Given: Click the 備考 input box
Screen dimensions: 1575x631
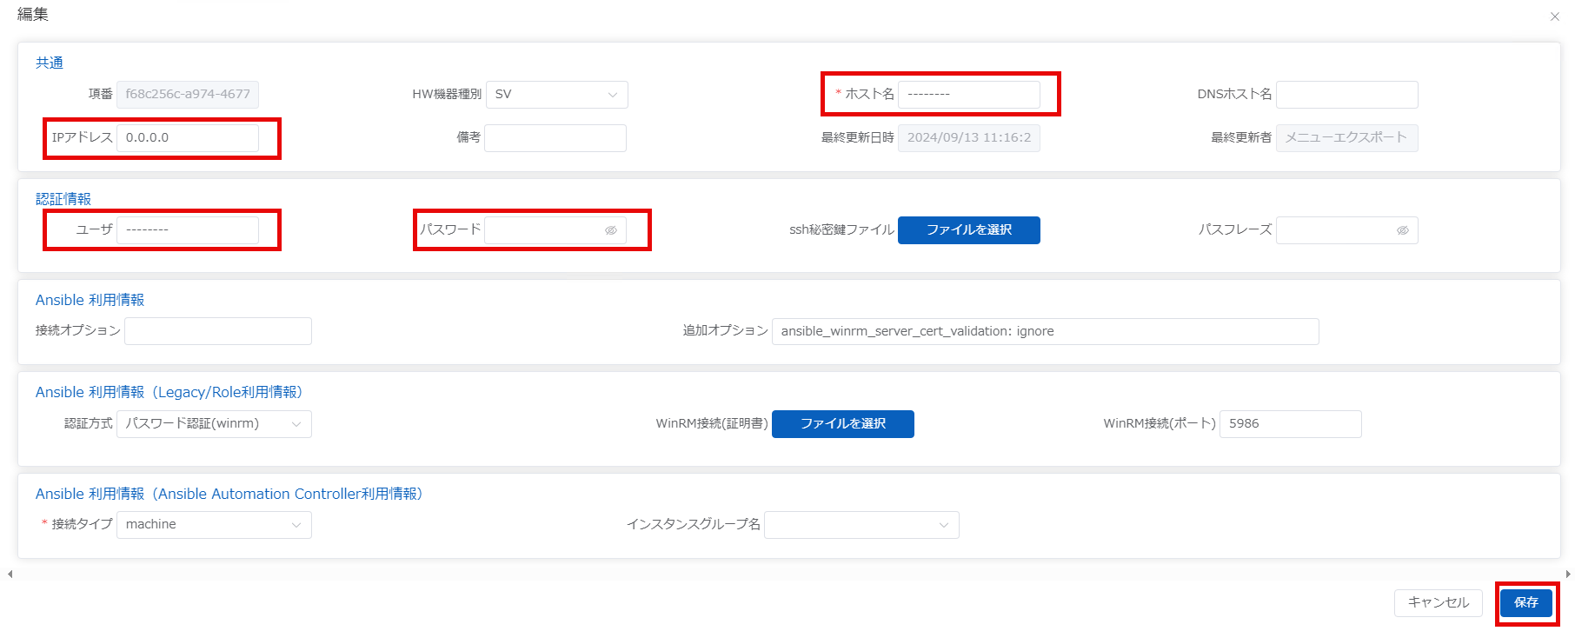Looking at the screenshot, I should point(555,138).
